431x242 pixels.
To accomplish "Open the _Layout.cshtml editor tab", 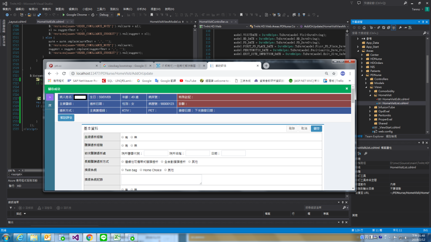I will pos(17,22).
